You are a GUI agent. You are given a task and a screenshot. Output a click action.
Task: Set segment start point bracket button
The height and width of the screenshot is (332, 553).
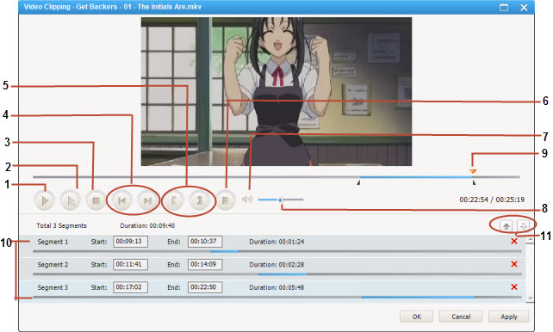(x=174, y=201)
